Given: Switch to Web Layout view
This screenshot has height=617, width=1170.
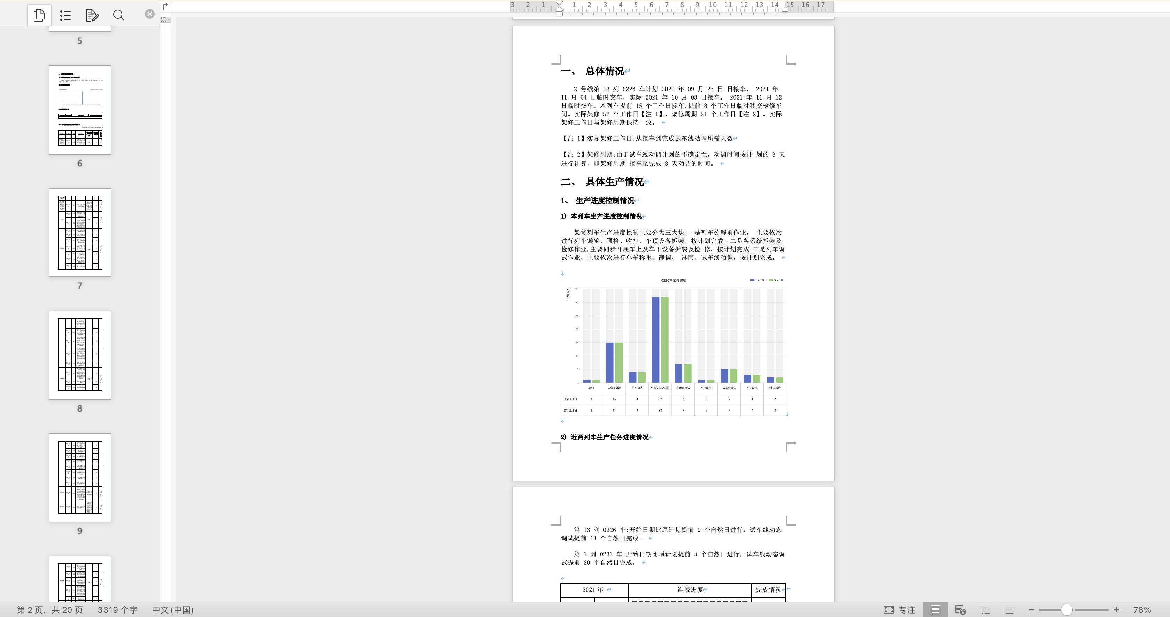Looking at the screenshot, I should 960,610.
